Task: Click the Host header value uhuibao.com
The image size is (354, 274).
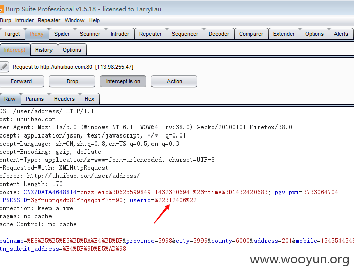Action: coord(36,119)
